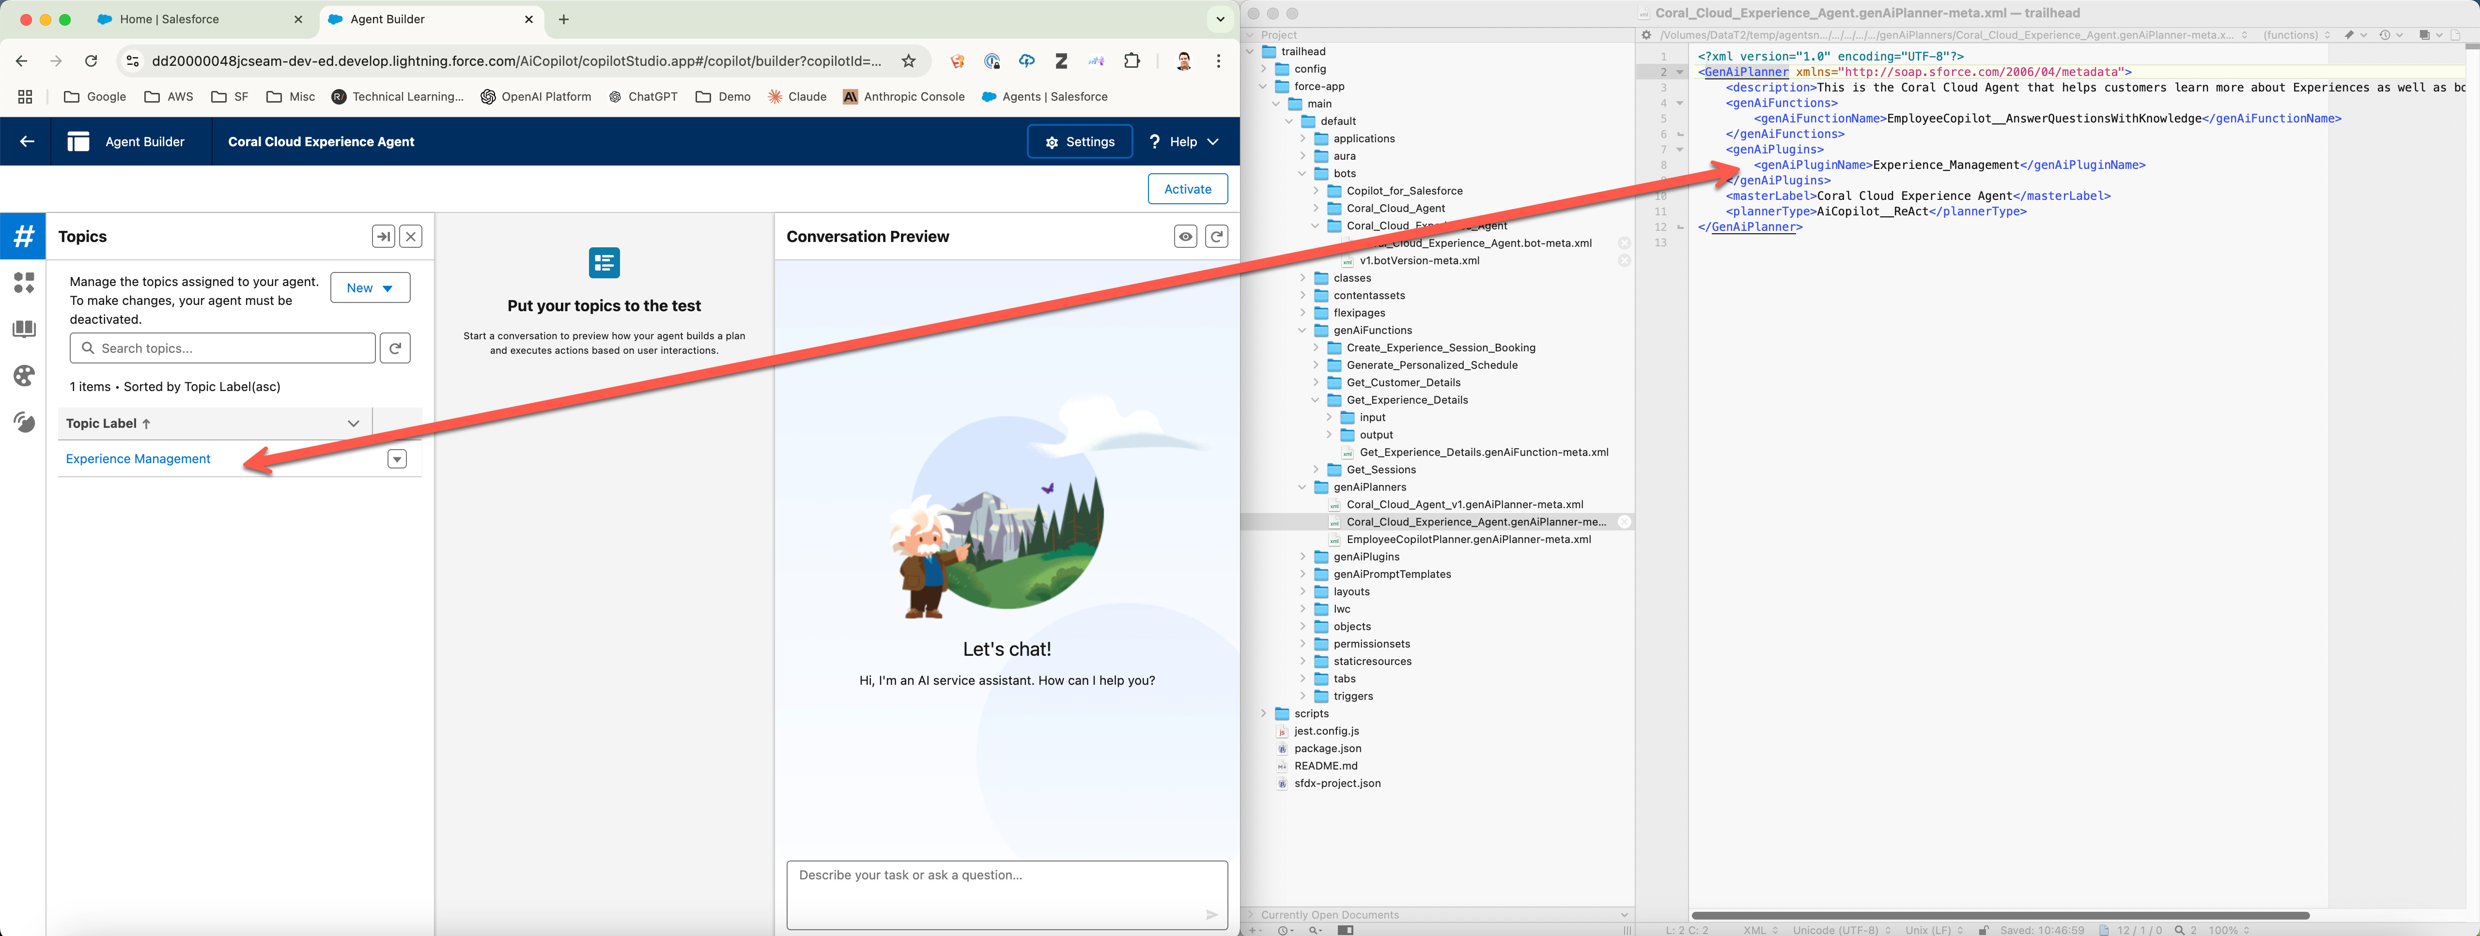Open Chrome Extensions puzzle icon
Viewport: 2480px width, 936px height.
click(1132, 60)
